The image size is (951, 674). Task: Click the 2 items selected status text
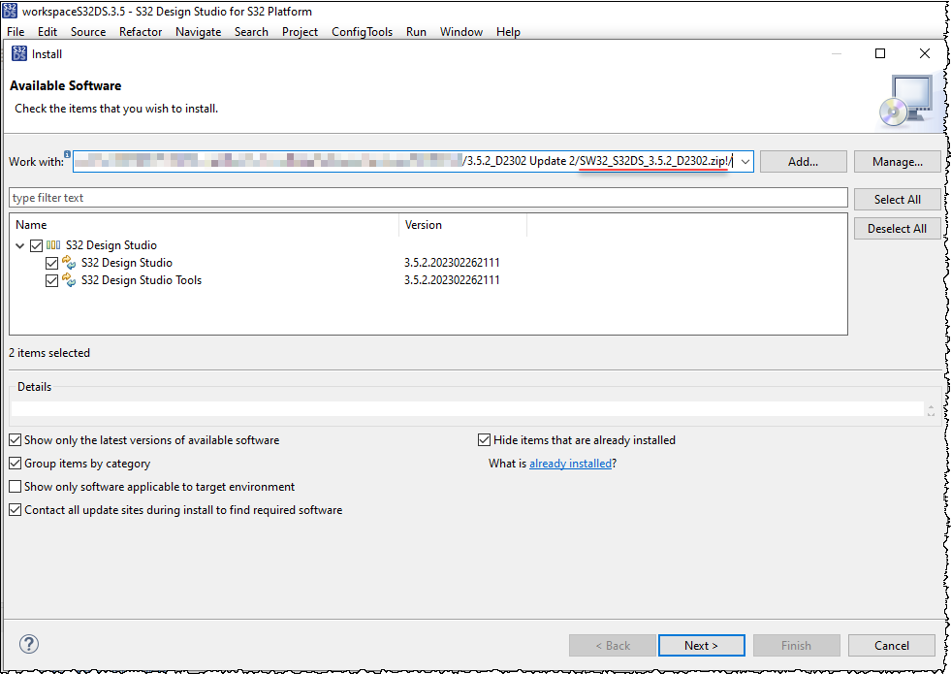coord(49,352)
